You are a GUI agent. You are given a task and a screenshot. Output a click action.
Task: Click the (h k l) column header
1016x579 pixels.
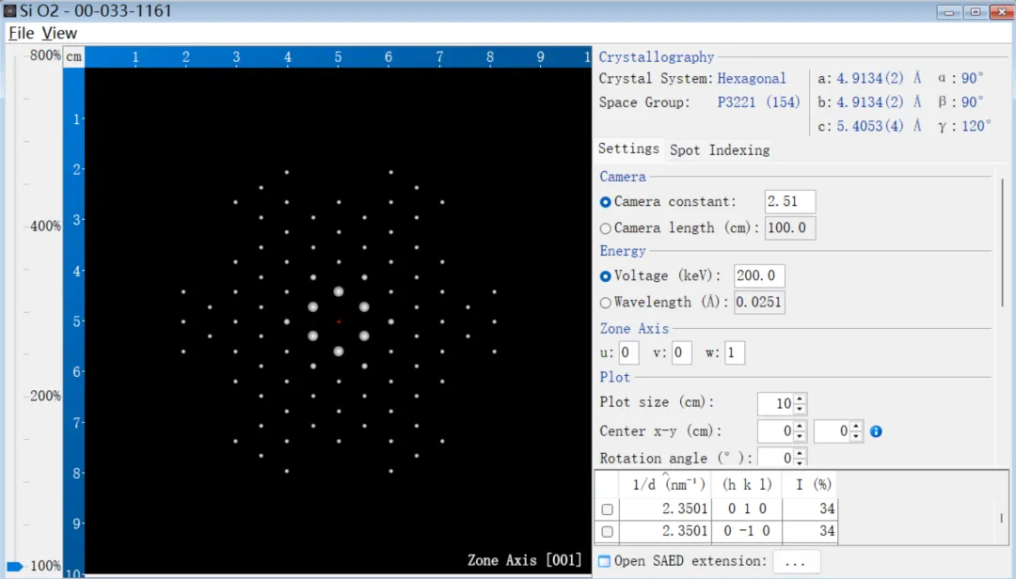pyautogui.click(x=746, y=484)
